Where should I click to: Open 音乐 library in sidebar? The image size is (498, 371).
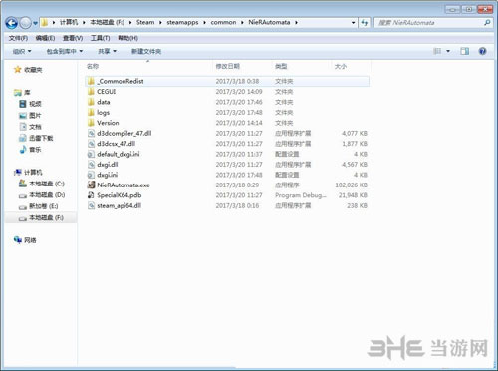point(31,150)
